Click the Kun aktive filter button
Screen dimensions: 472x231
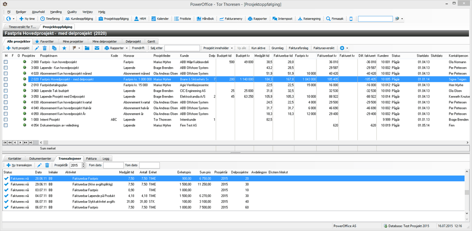tap(258, 48)
